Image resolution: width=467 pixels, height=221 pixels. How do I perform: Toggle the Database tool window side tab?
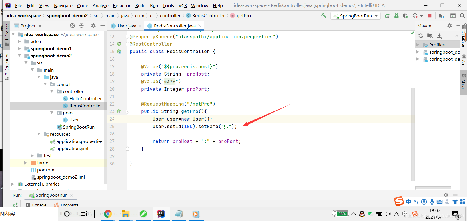(464, 36)
